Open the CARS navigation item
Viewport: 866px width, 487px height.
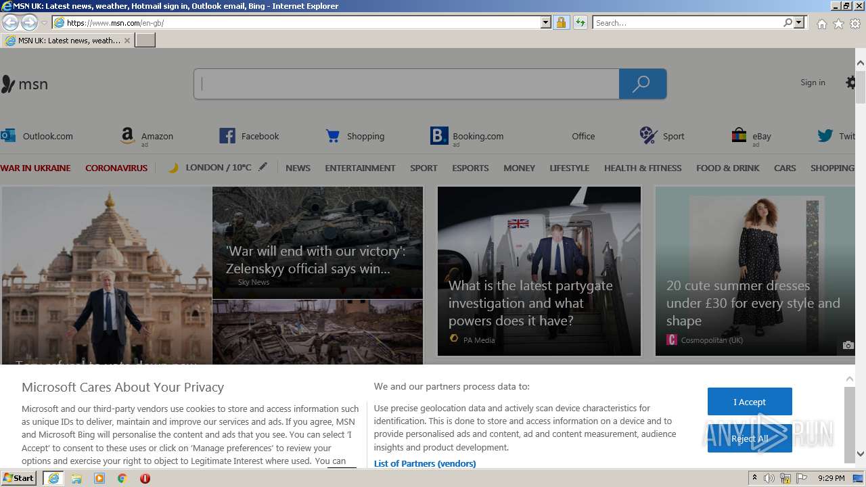(785, 168)
